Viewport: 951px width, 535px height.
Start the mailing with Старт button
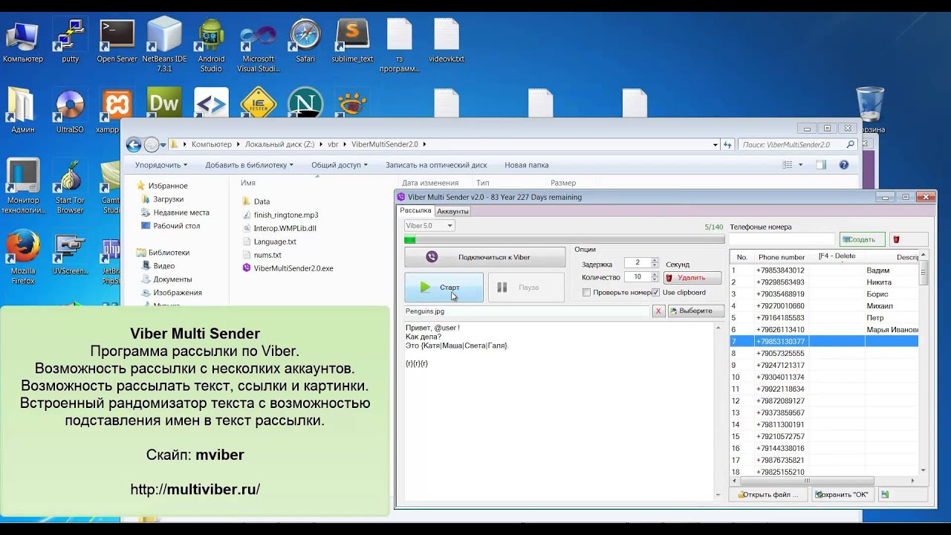point(444,288)
